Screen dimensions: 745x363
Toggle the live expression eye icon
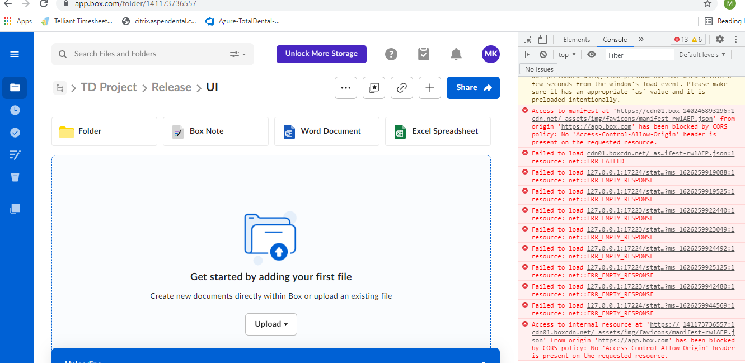point(592,54)
